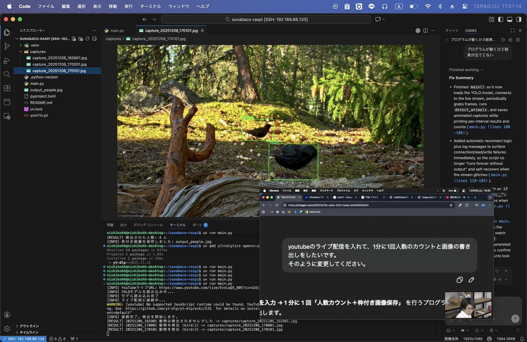The height and width of the screenshot is (342, 527).
Task: Open yolo11n.pt in the file explorer
Action: [39, 115]
